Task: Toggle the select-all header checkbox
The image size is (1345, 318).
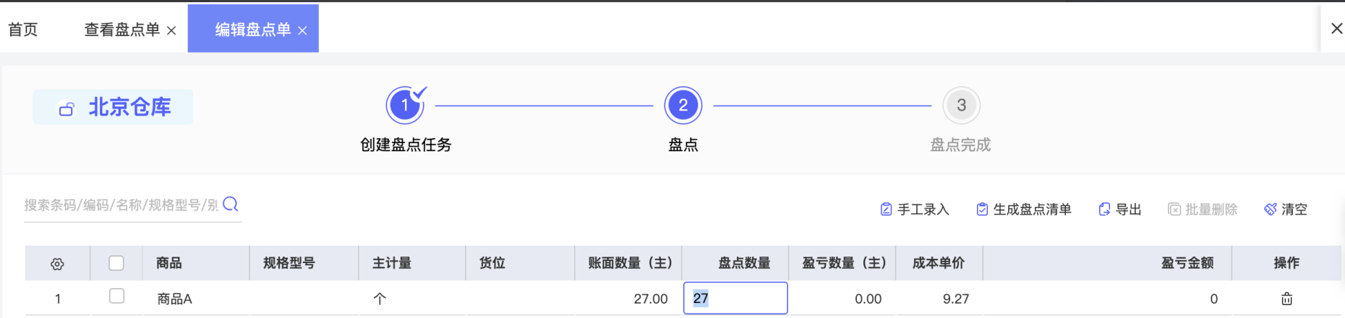Action: 116,263
